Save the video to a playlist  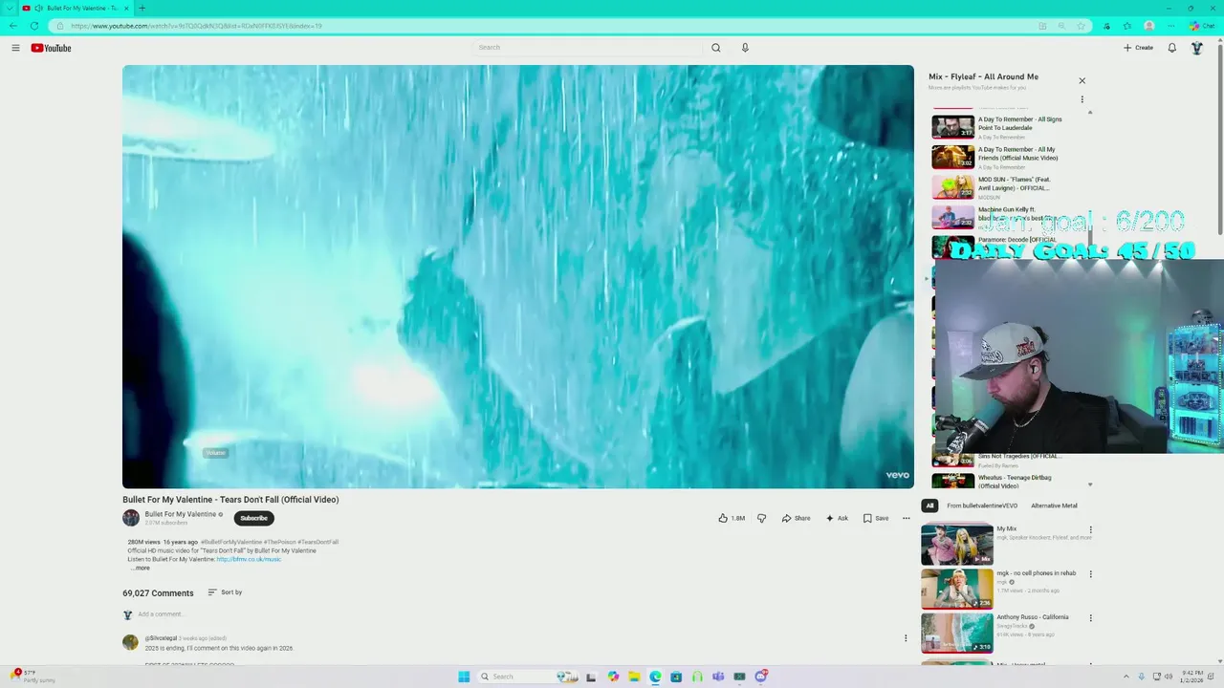click(x=876, y=518)
